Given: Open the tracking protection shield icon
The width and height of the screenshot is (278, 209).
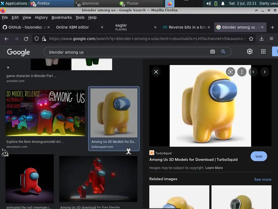Looking at the screenshot, I should point(37,39).
